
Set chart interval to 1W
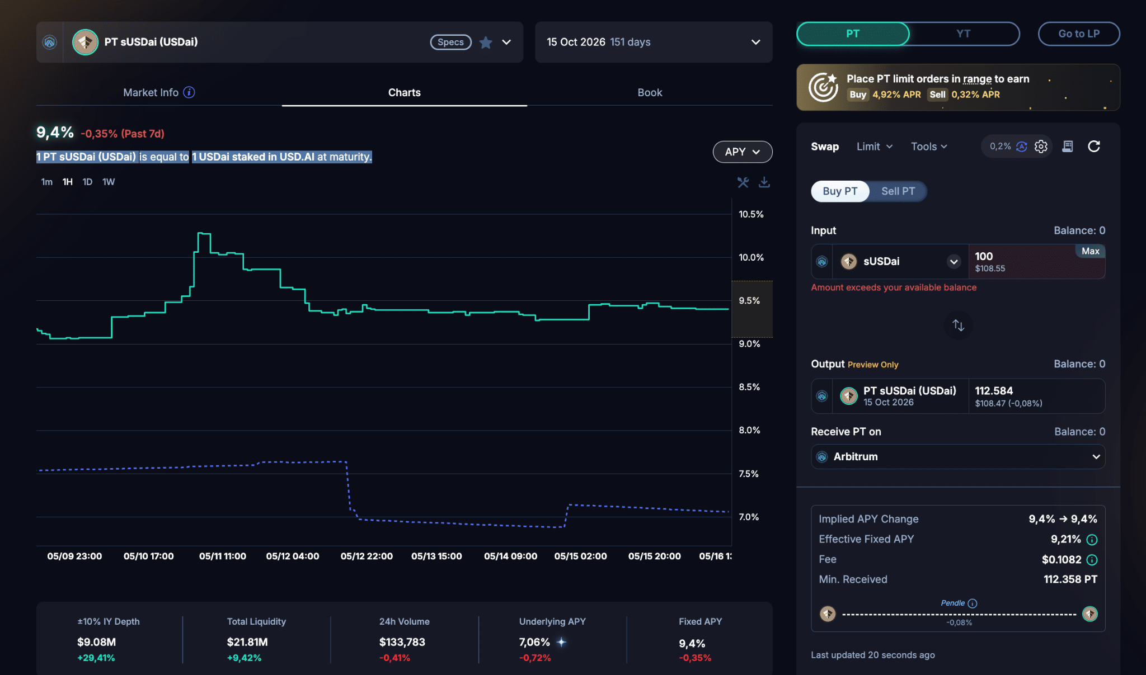point(109,182)
